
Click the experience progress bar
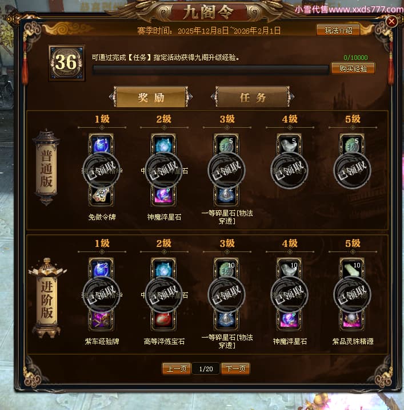coord(211,70)
